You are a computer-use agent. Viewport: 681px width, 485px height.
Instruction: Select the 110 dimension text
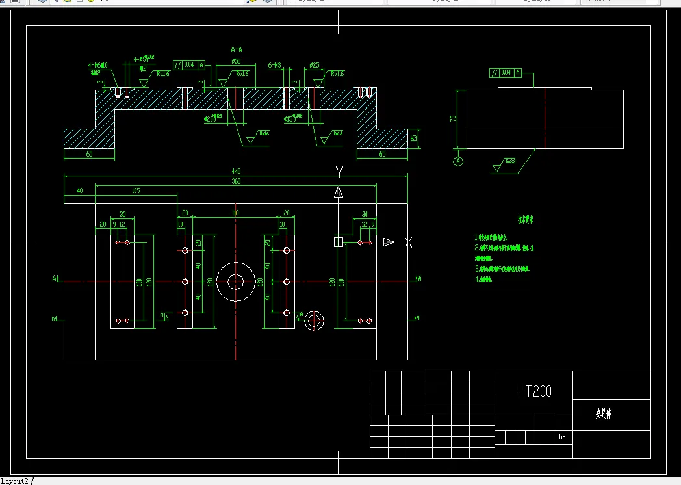click(x=235, y=213)
